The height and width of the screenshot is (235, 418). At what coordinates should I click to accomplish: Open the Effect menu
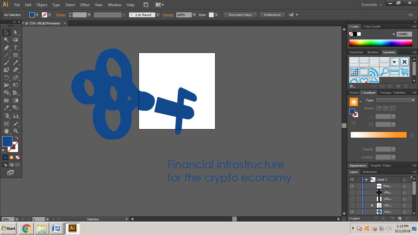85,5
